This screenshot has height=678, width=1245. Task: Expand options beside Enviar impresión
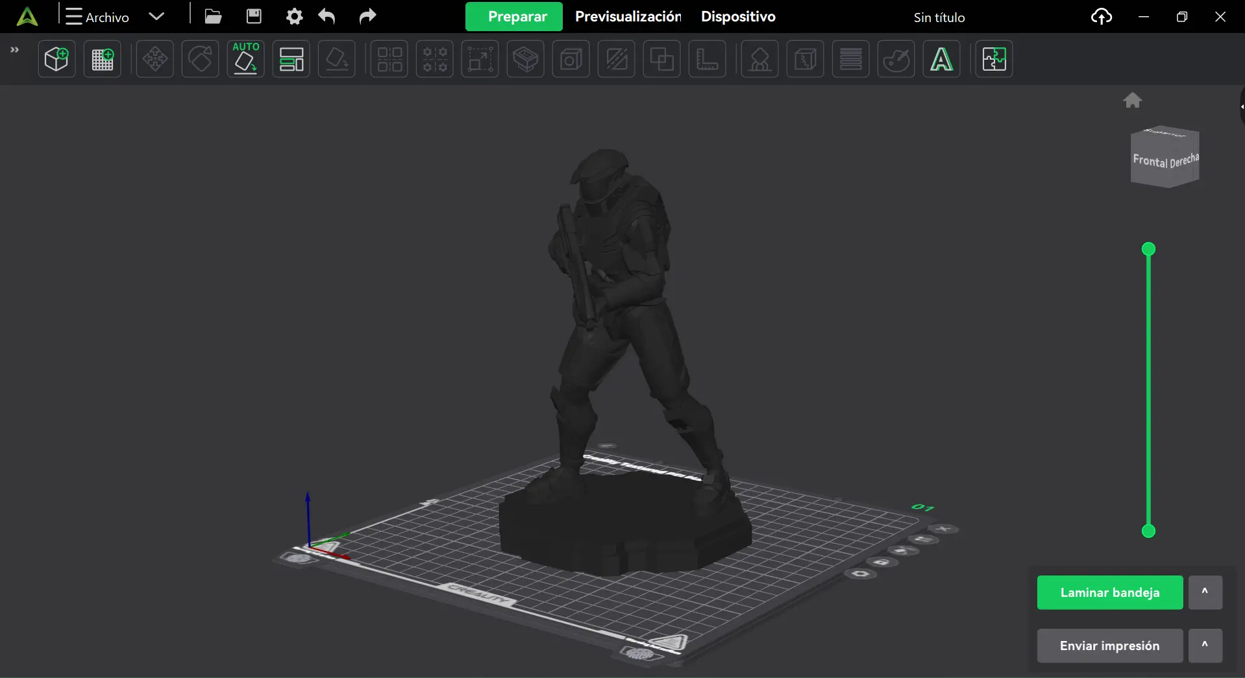(1205, 646)
